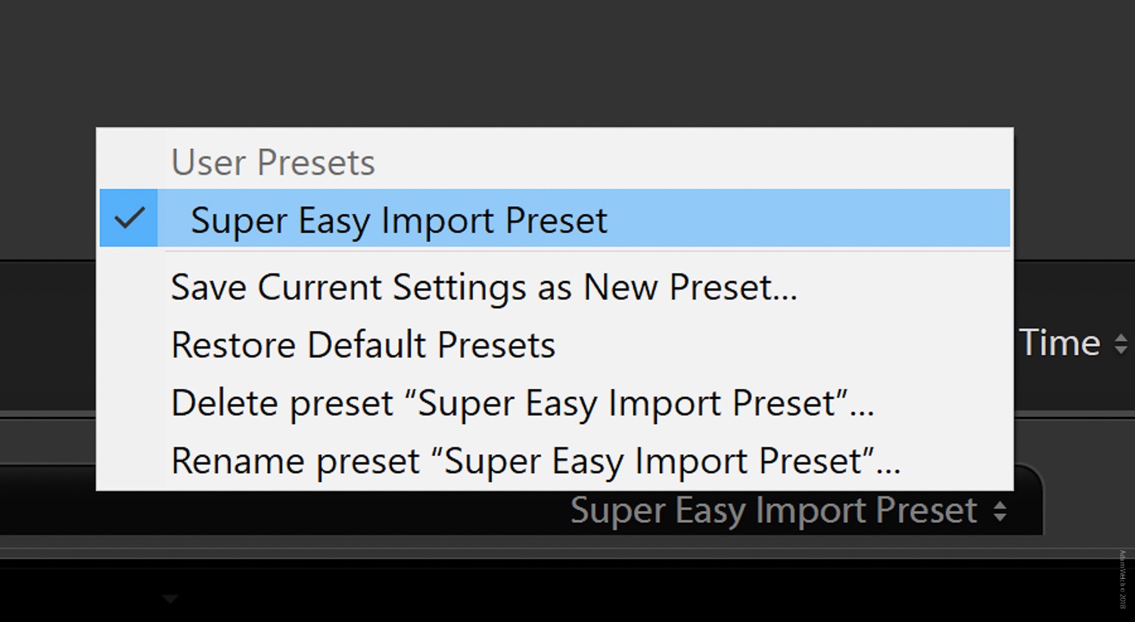Click the up arrow on the bottom preset selector
Viewport: 1135px width, 622px height.
1000,503
